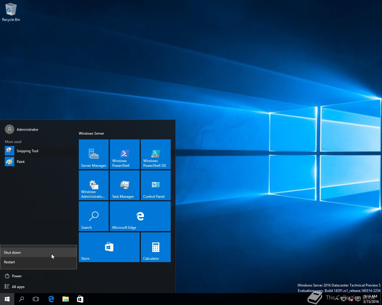The height and width of the screenshot is (305, 382).
Task: Launch Snipping Tool from Most used
Action: tap(38, 151)
